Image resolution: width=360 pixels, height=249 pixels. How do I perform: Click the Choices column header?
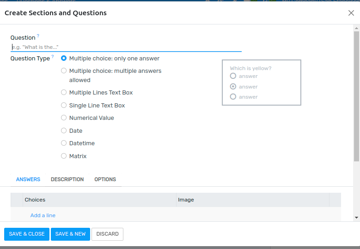[x=99, y=200]
